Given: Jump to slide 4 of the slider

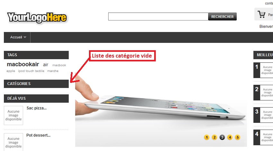Looking at the screenshot, I should click(x=230, y=138).
